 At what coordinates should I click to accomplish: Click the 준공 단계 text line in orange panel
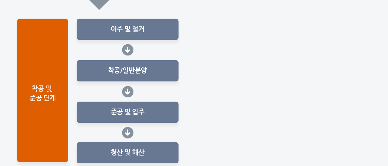pos(42,98)
